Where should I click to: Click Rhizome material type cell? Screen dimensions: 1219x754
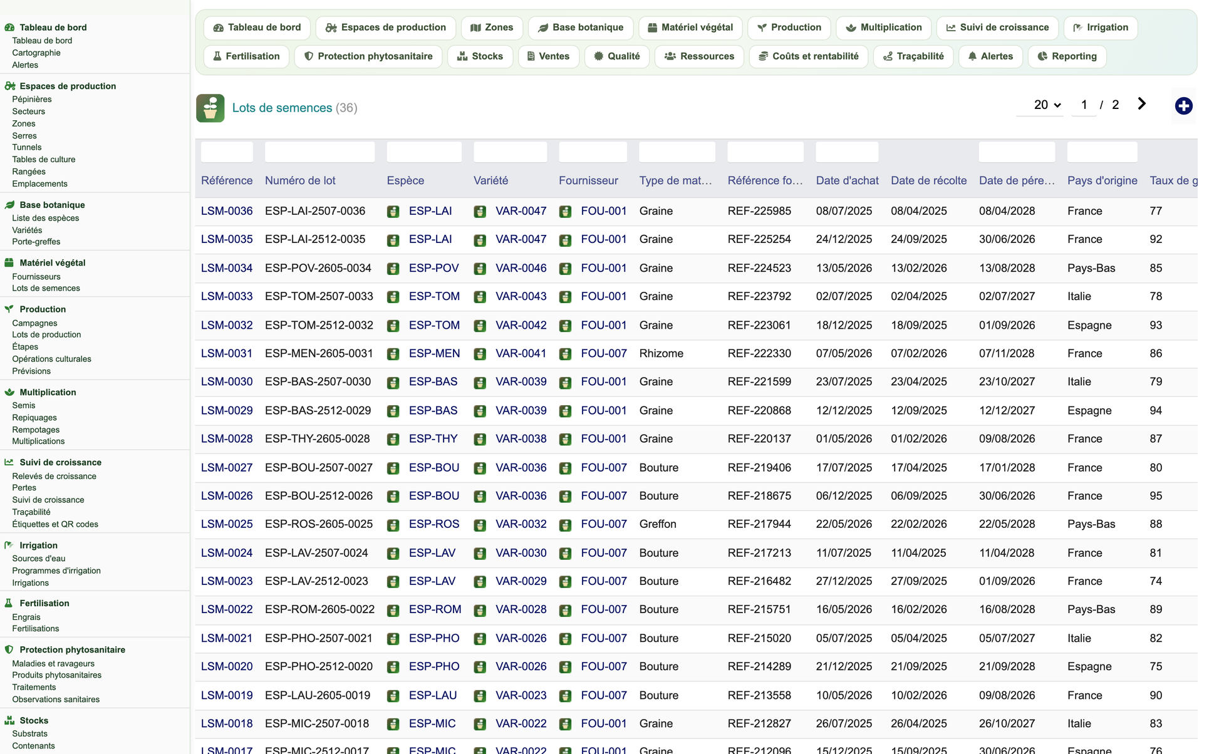661,354
